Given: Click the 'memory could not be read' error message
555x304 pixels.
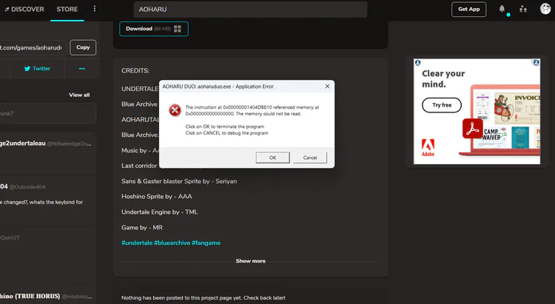Looking at the screenshot, I should (x=252, y=110).
